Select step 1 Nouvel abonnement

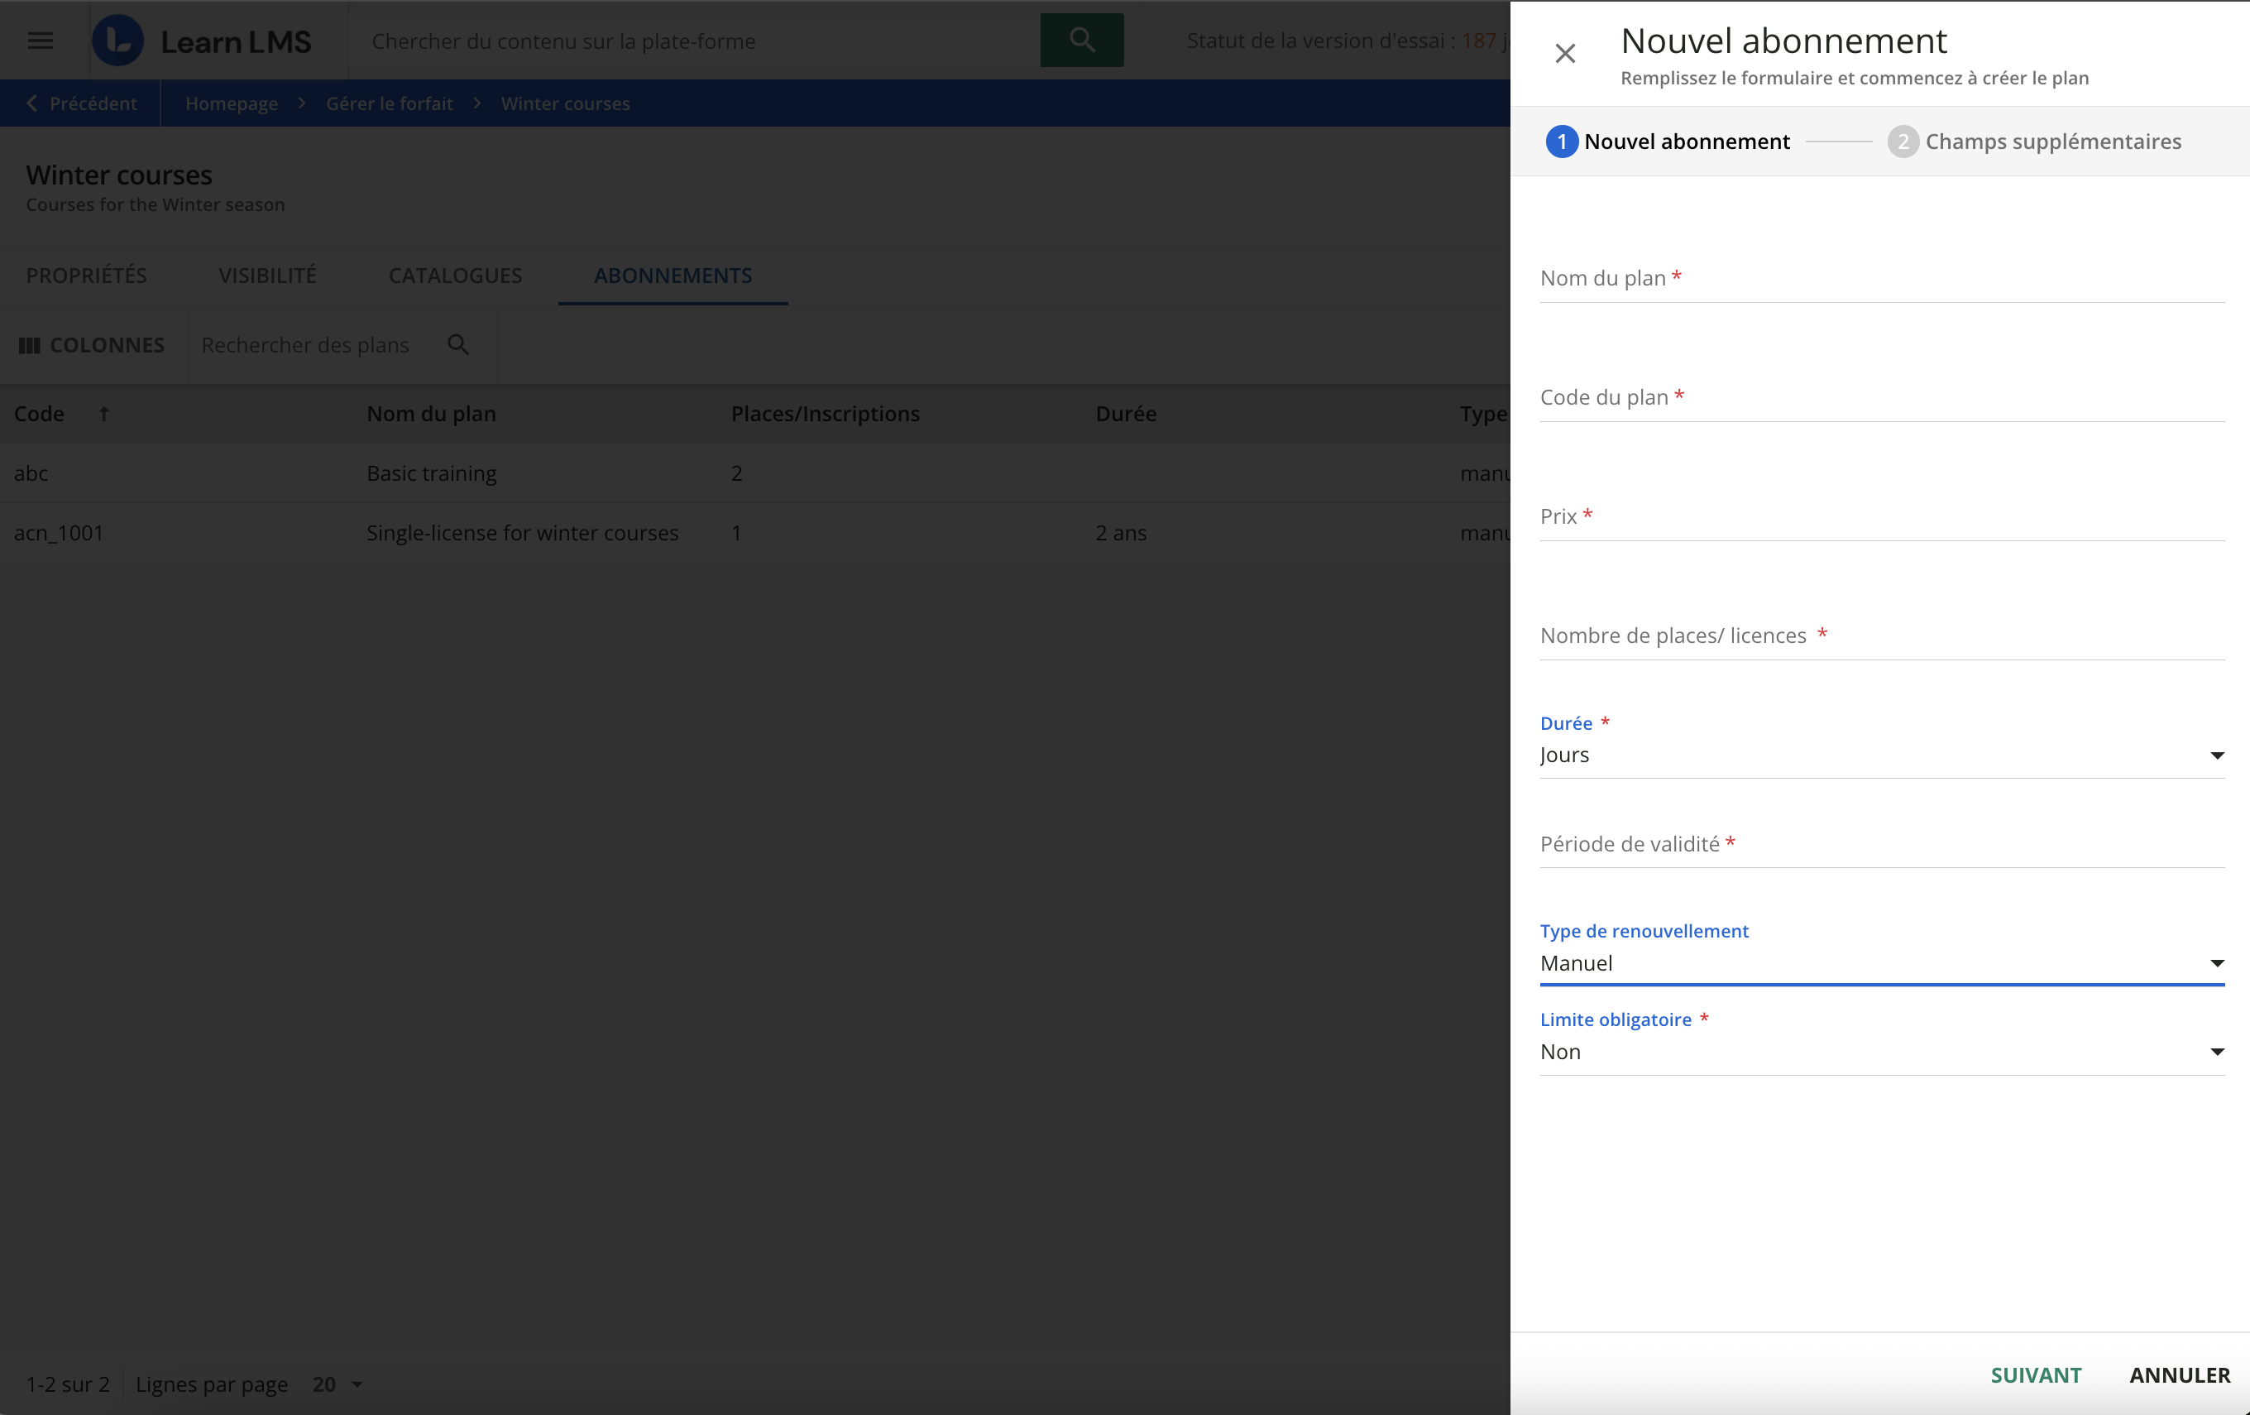pyautogui.click(x=1668, y=141)
